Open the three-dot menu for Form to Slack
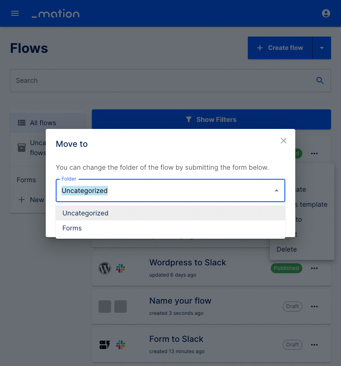The image size is (341, 366). (314, 345)
